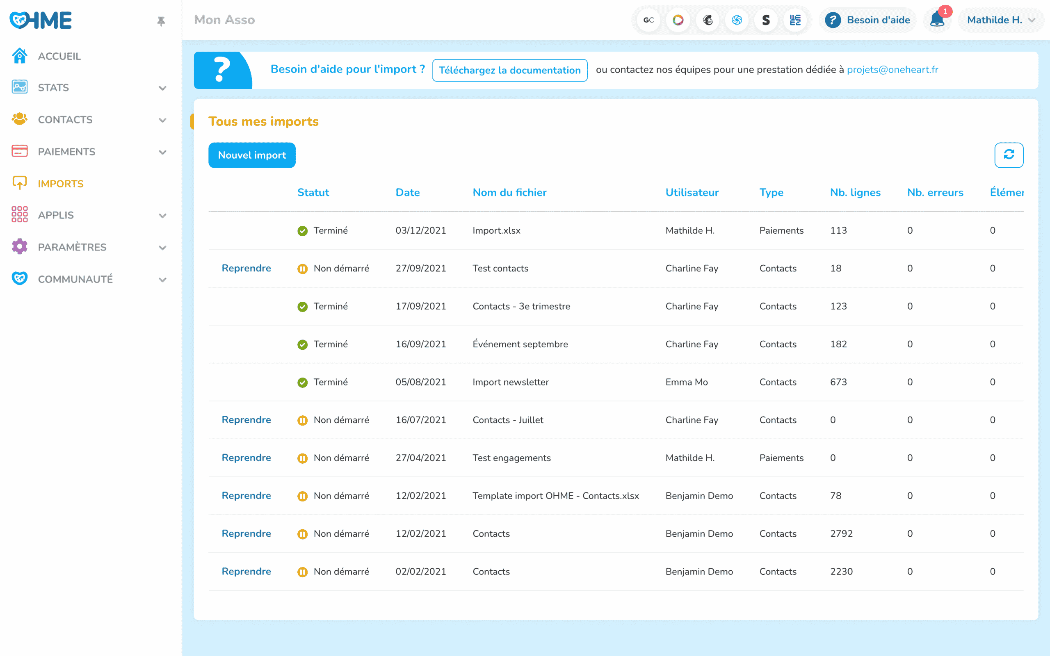
Task: Resume the Test contacts import
Action: [246, 268]
